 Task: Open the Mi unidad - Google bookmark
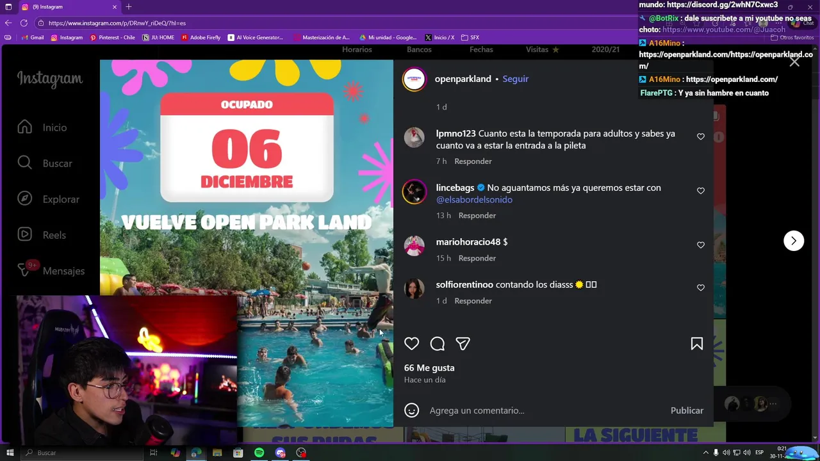(388, 38)
